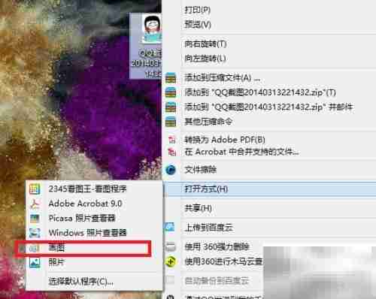376x299 pixels.
Task: Select the Picasa 照片查看器 icon
Action: tap(35, 219)
